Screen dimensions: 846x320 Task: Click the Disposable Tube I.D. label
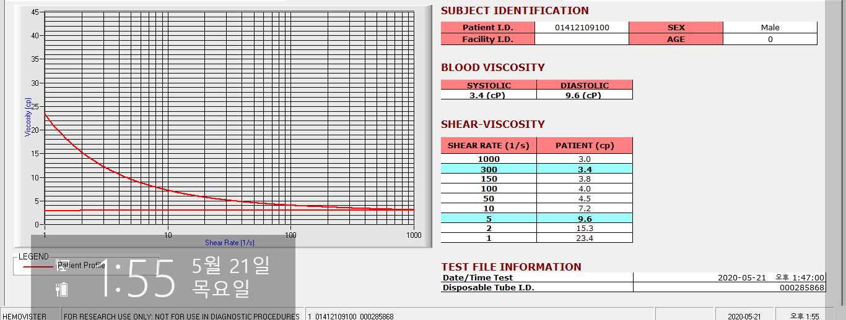click(x=488, y=287)
